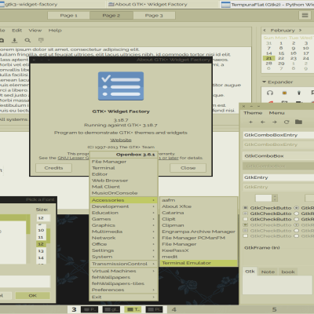Click the Close button in About dialog
The width and height of the screenshot is (314, 314).
coord(188,168)
